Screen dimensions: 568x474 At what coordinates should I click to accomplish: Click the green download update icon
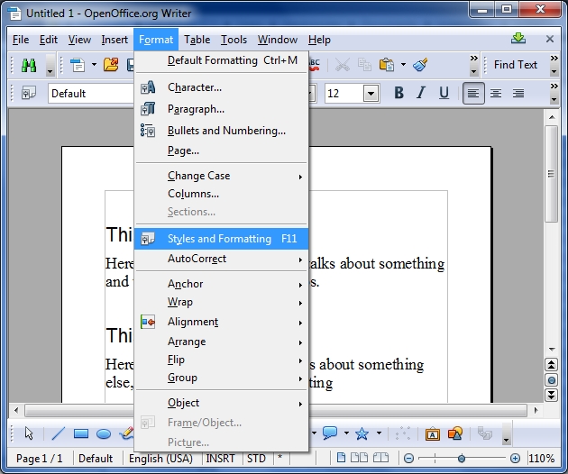pyautogui.click(x=518, y=39)
